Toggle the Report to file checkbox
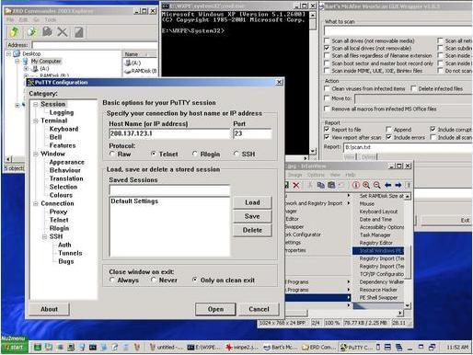The width and height of the screenshot is (473, 355). (327, 130)
